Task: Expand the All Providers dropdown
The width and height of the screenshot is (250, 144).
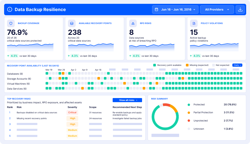Action: pyautogui.click(x=217, y=10)
